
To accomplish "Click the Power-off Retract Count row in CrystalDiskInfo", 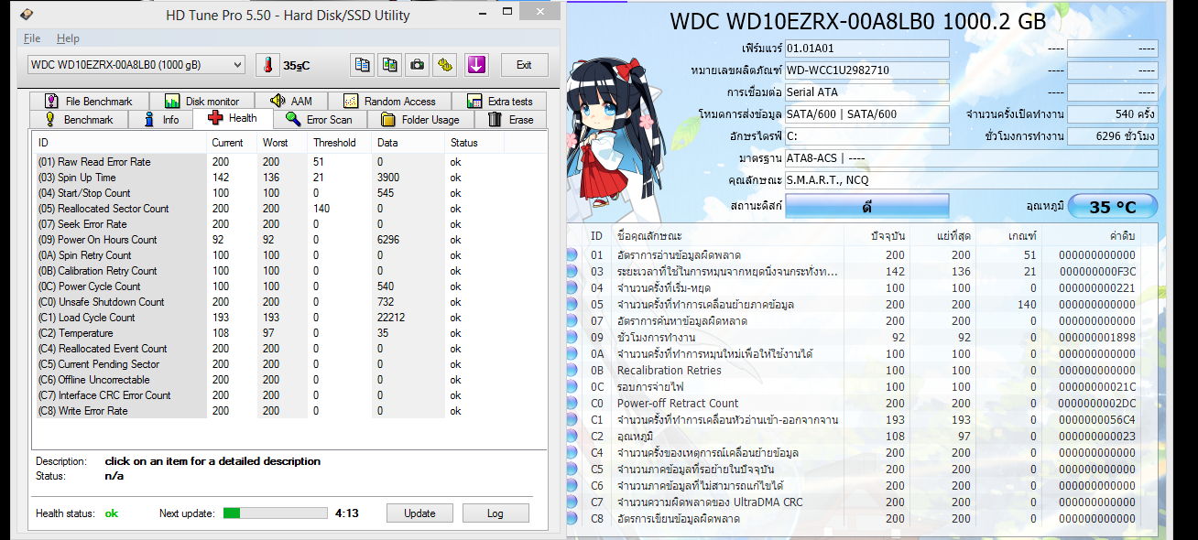I will (862, 403).
